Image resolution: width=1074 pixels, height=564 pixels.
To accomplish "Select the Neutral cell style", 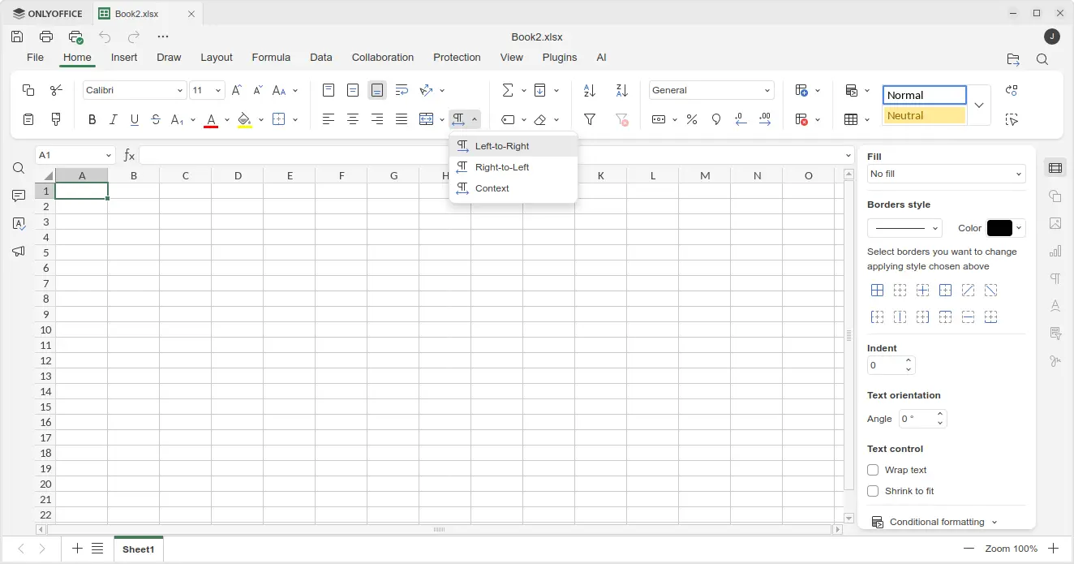I will point(925,116).
